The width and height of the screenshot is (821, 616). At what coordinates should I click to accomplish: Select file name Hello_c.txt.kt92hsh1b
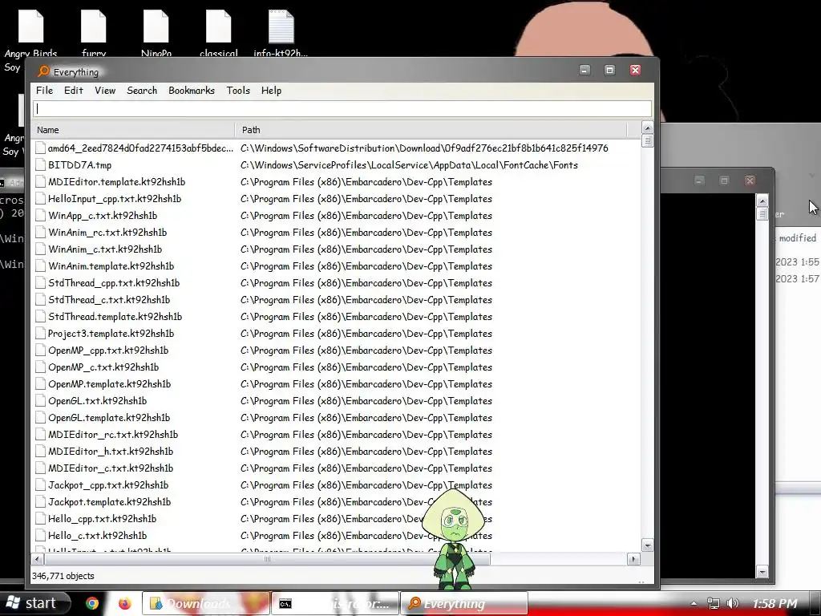[x=97, y=535]
